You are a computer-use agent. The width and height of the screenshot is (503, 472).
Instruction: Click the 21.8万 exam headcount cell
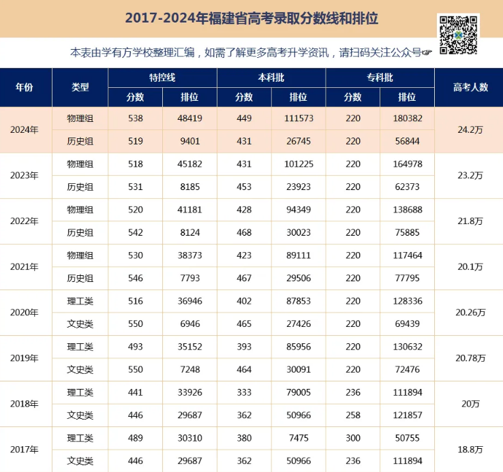(470, 221)
